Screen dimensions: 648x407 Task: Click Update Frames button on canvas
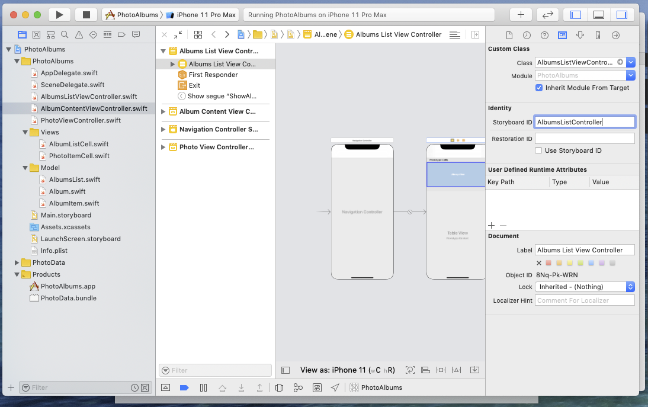410,370
